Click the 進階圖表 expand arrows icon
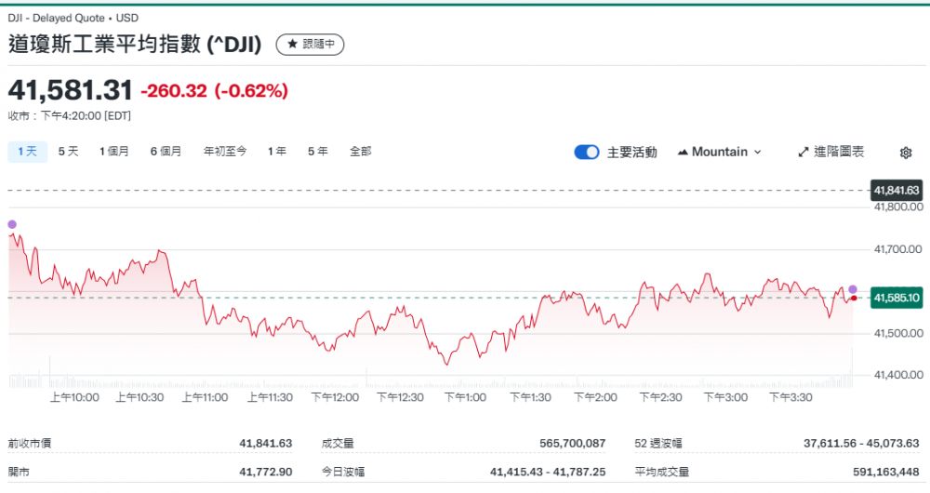The height and width of the screenshot is (493, 930). point(804,153)
